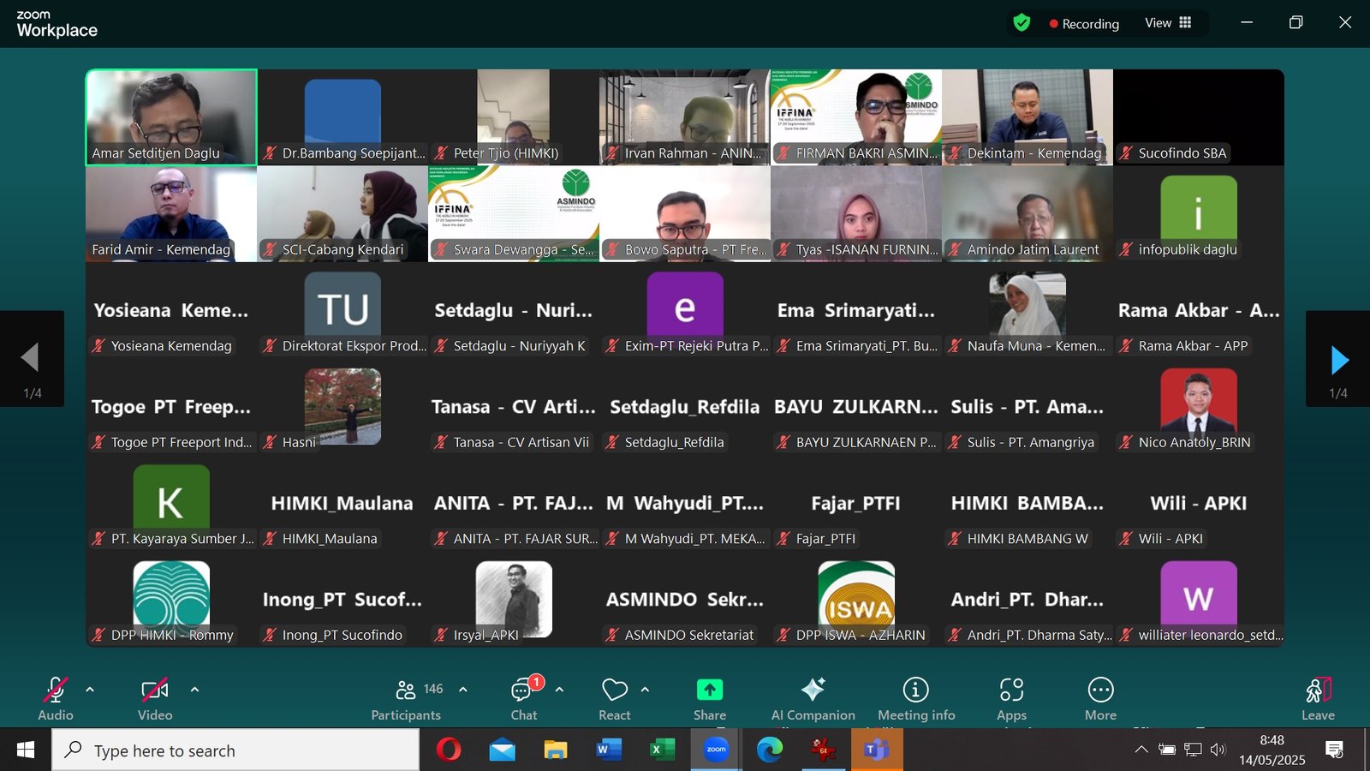Image resolution: width=1370 pixels, height=771 pixels.
Task: Open the notification center icon
Action: (1334, 750)
